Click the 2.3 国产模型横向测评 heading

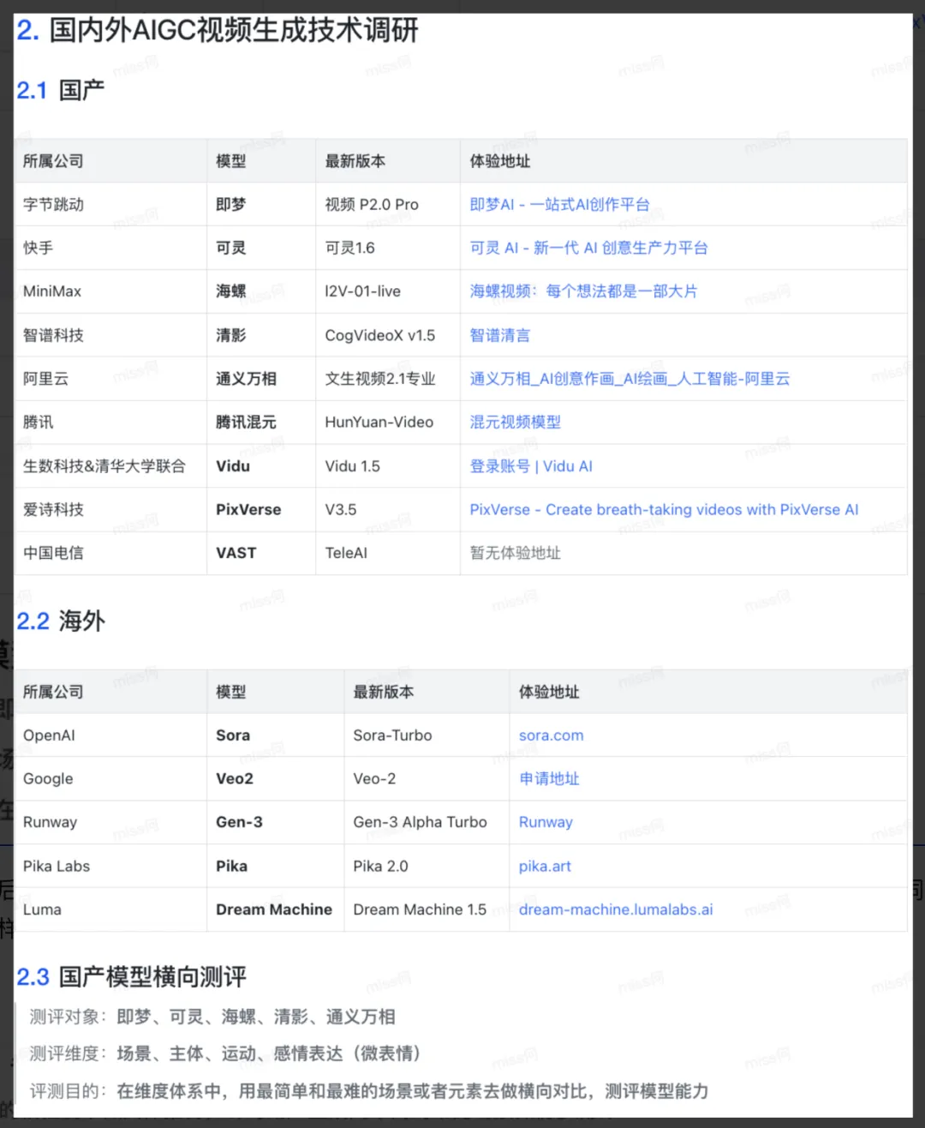(x=131, y=976)
